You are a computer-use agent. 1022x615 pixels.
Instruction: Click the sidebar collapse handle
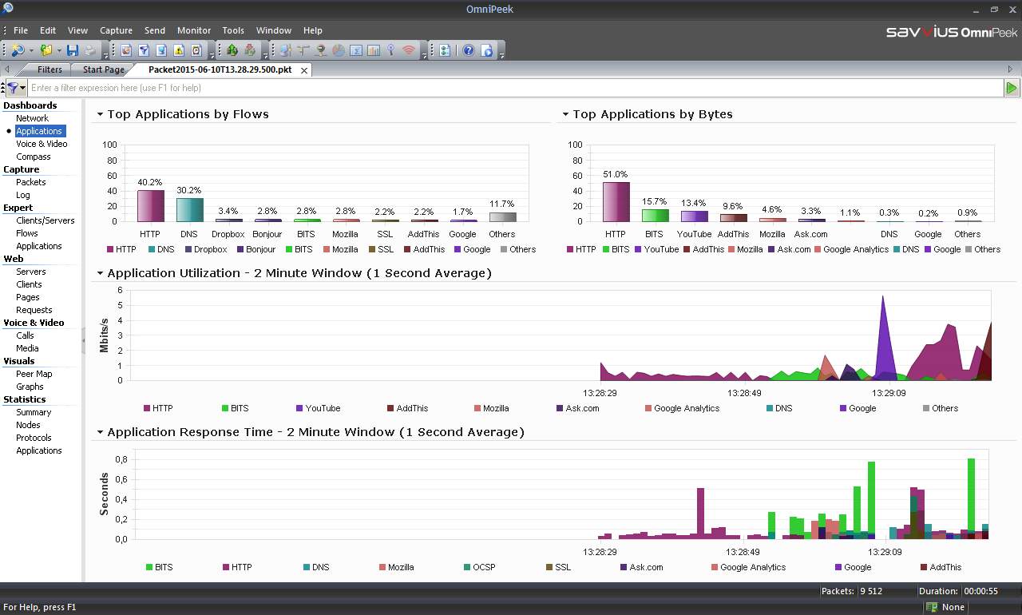pyautogui.click(x=83, y=340)
